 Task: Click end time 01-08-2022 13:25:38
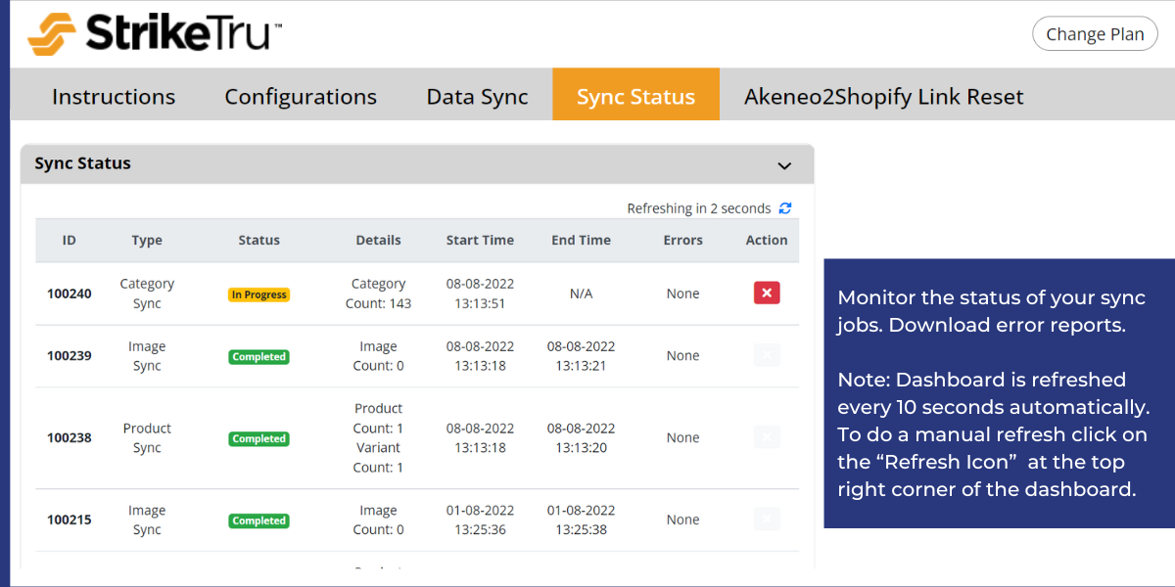click(x=581, y=520)
